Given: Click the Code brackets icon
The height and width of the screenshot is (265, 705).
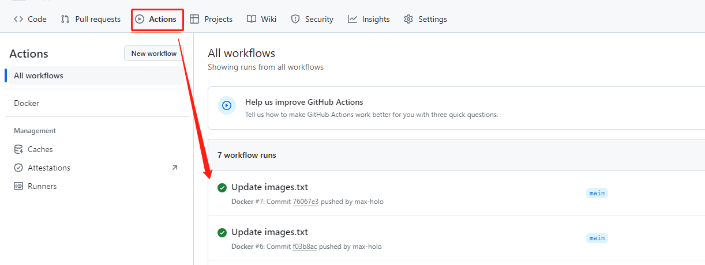Looking at the screenshot, I should [x=18, y=19].
